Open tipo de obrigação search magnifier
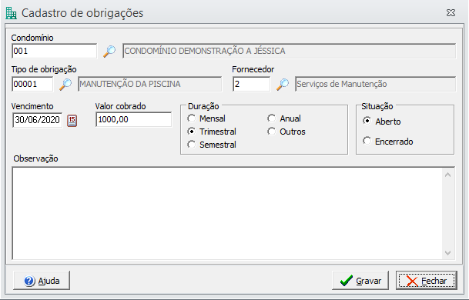469x300 pixels. click(65, 85)
